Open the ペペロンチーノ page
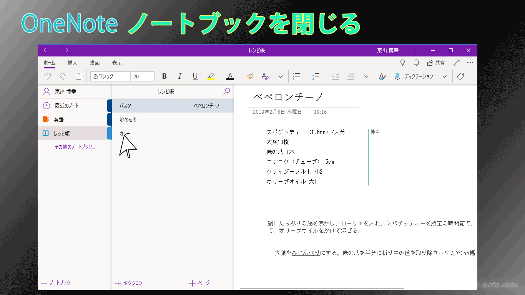The height and width of the screenshot is (295, 525). (x=210, y=106)
